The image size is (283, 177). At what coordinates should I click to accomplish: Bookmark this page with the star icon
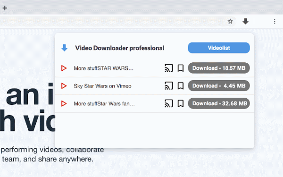click(230, 22)
